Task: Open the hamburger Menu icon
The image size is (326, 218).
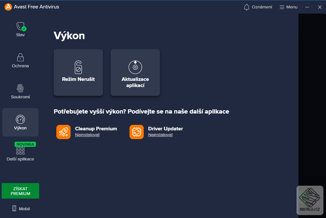Action: coord(282,7)
